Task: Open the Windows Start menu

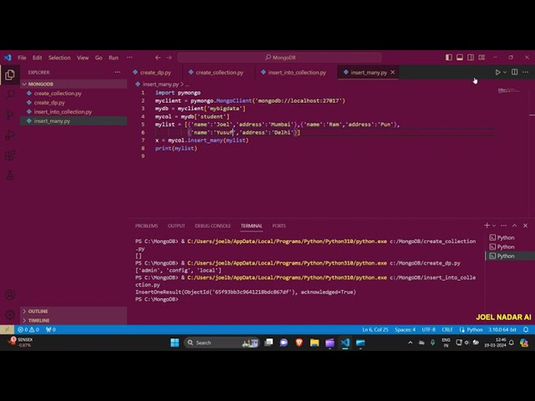Action: click(x=175, y=343)
